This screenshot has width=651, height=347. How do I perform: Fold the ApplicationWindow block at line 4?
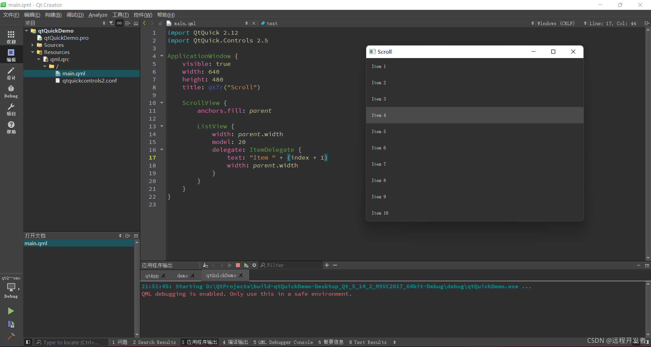tap(162, 56)
